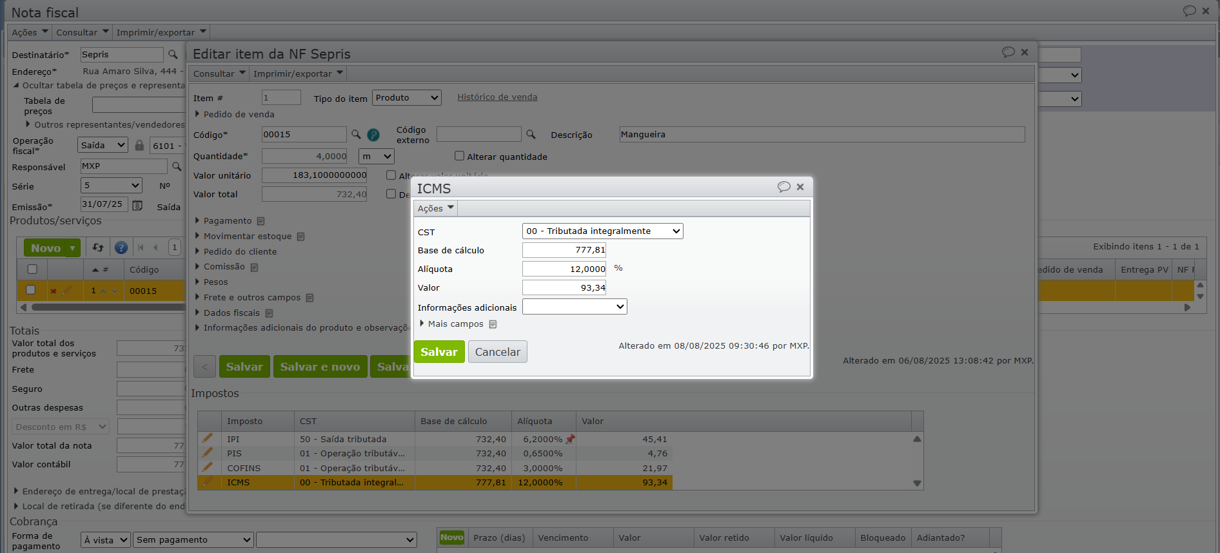The height and width of the screenshot is (553, 1220).
Task: Click the pencil icon on the IPI tax row
Action: pos(207,438)
